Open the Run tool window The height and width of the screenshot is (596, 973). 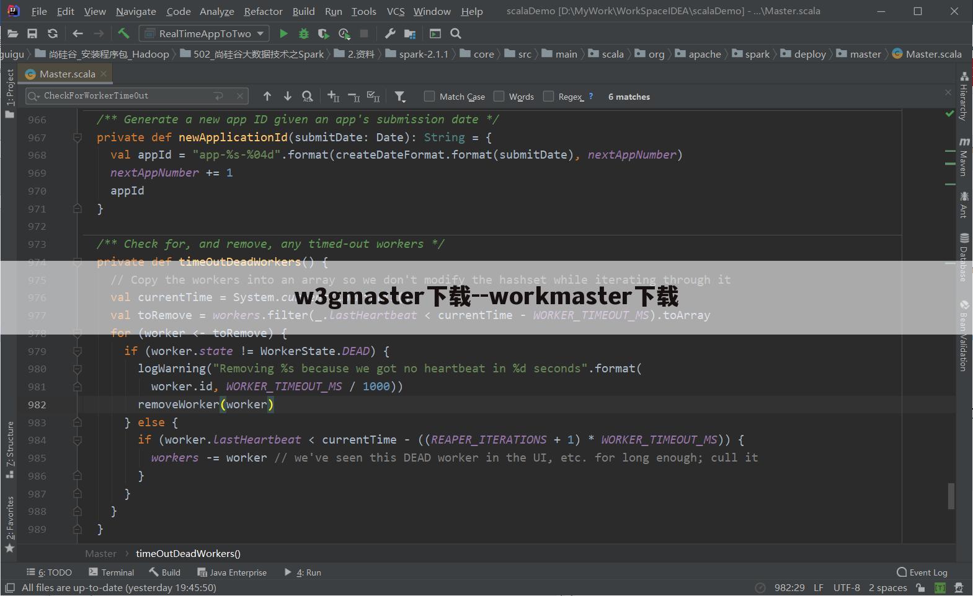(303, 572)
